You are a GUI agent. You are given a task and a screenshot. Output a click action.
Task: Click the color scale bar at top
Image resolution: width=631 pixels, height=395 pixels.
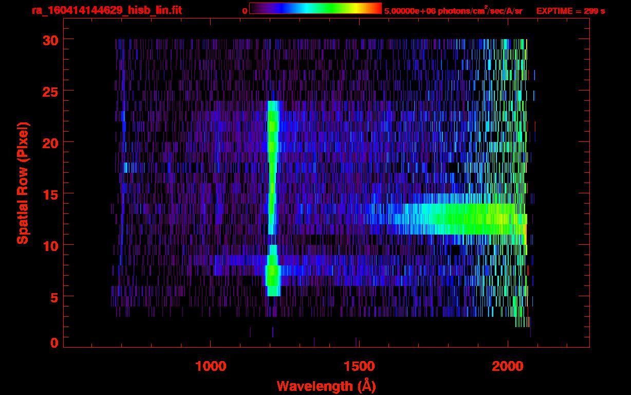(x=315, y=9)
